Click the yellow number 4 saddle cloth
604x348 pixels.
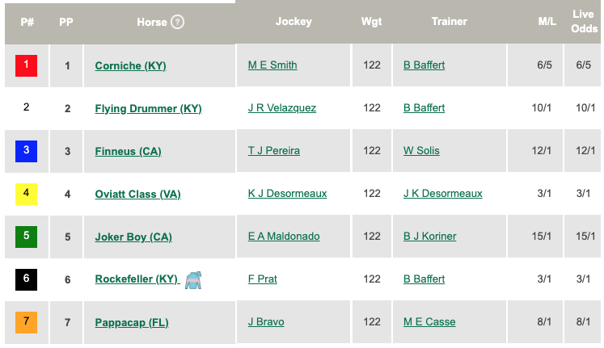pyautogui.click(x=26, y=194)
